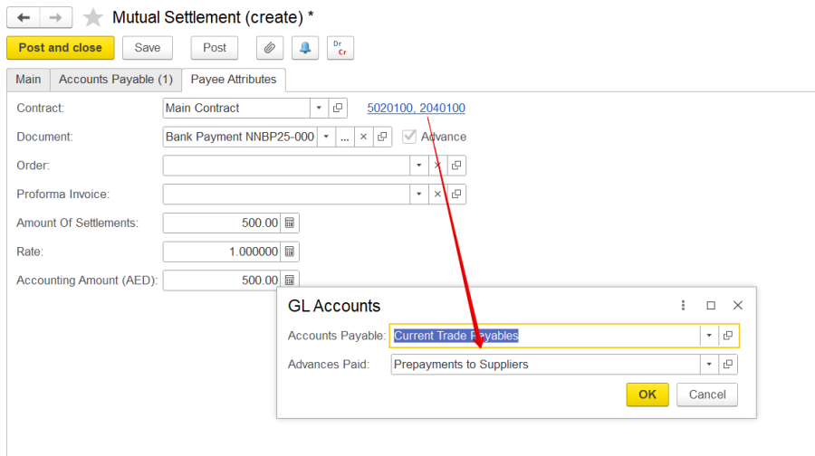Screen dimensions: 815x456
Task: Switch to Accounts Payable (1) tab
Action: 116,80
